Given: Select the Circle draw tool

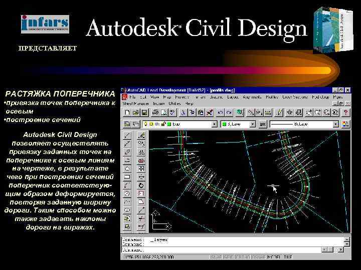Looking at the screenshot, I should point(127,193).
